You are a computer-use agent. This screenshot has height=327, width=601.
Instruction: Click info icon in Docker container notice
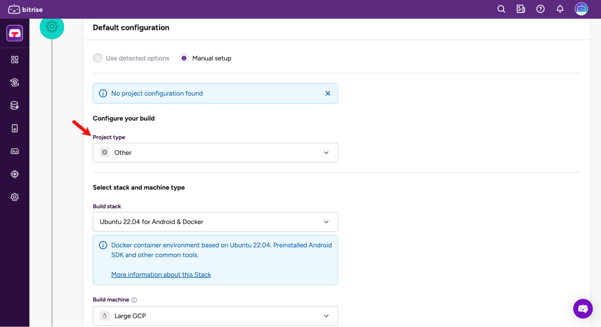pyautogui.click(x=103, y=245)
